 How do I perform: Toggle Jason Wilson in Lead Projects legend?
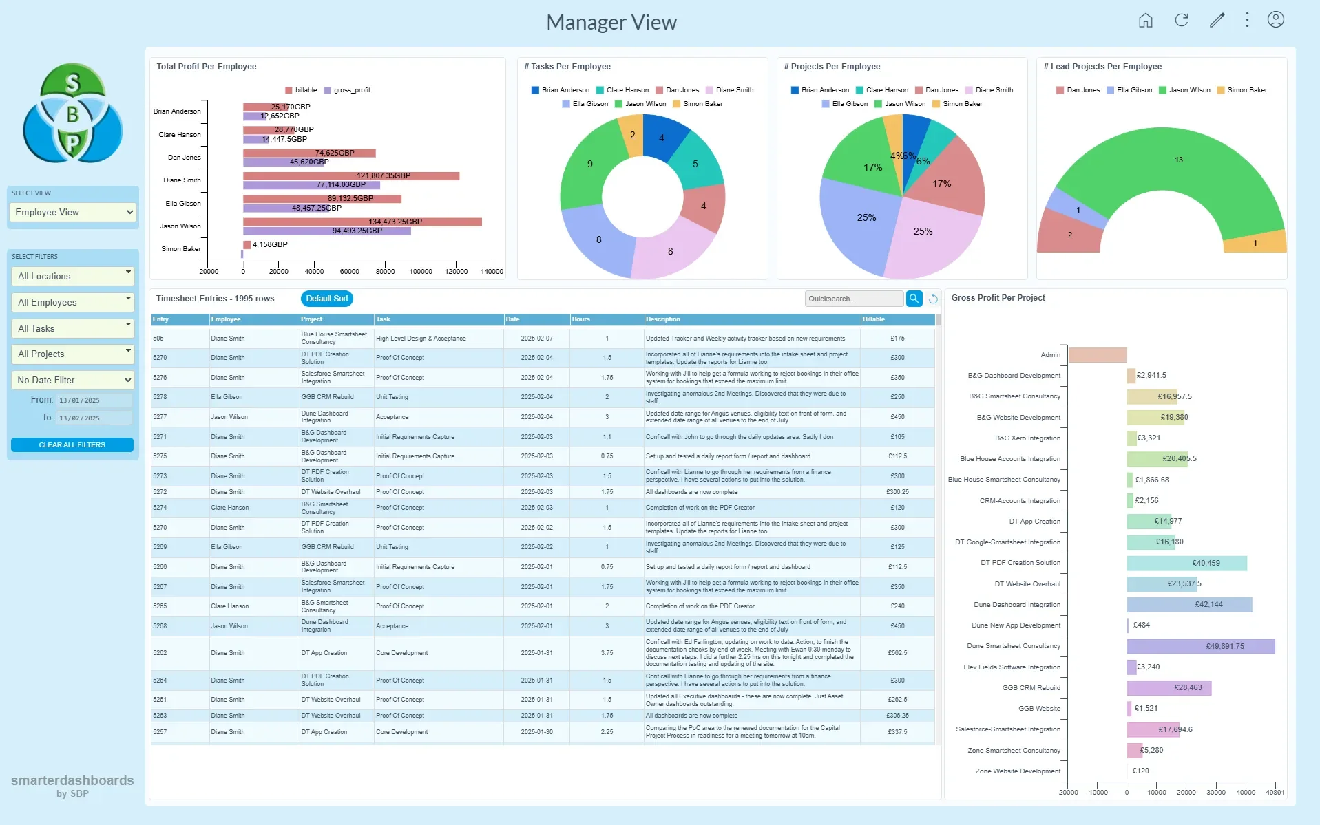[1186, 89]
